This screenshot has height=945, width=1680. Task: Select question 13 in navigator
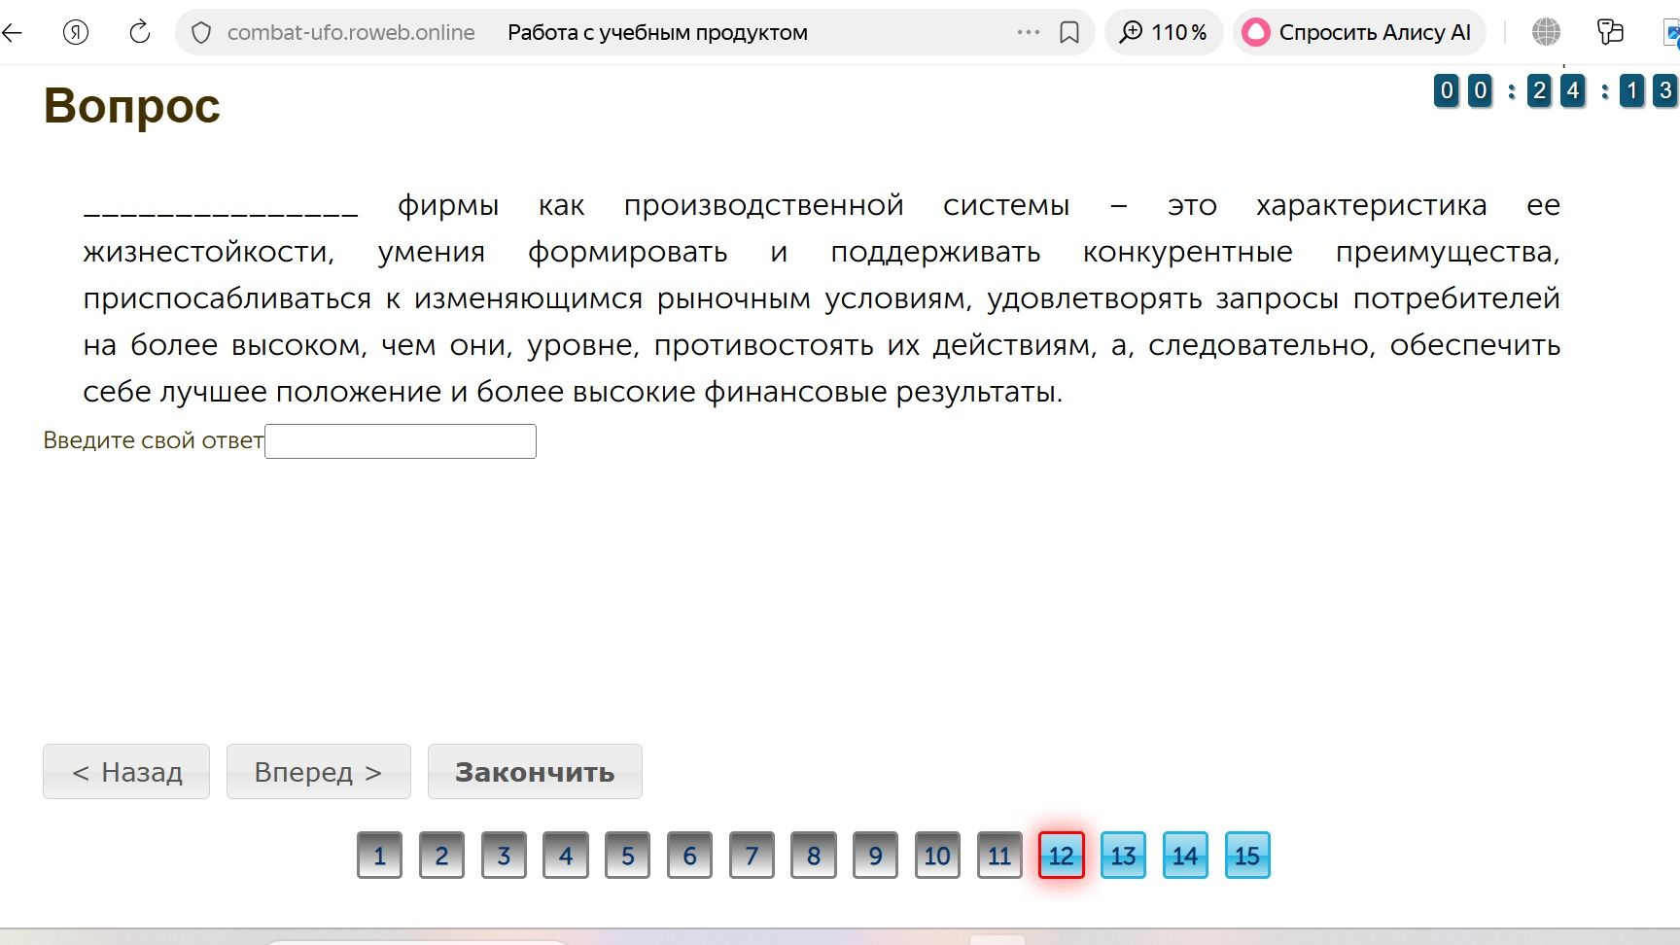tap(1123, 856)
